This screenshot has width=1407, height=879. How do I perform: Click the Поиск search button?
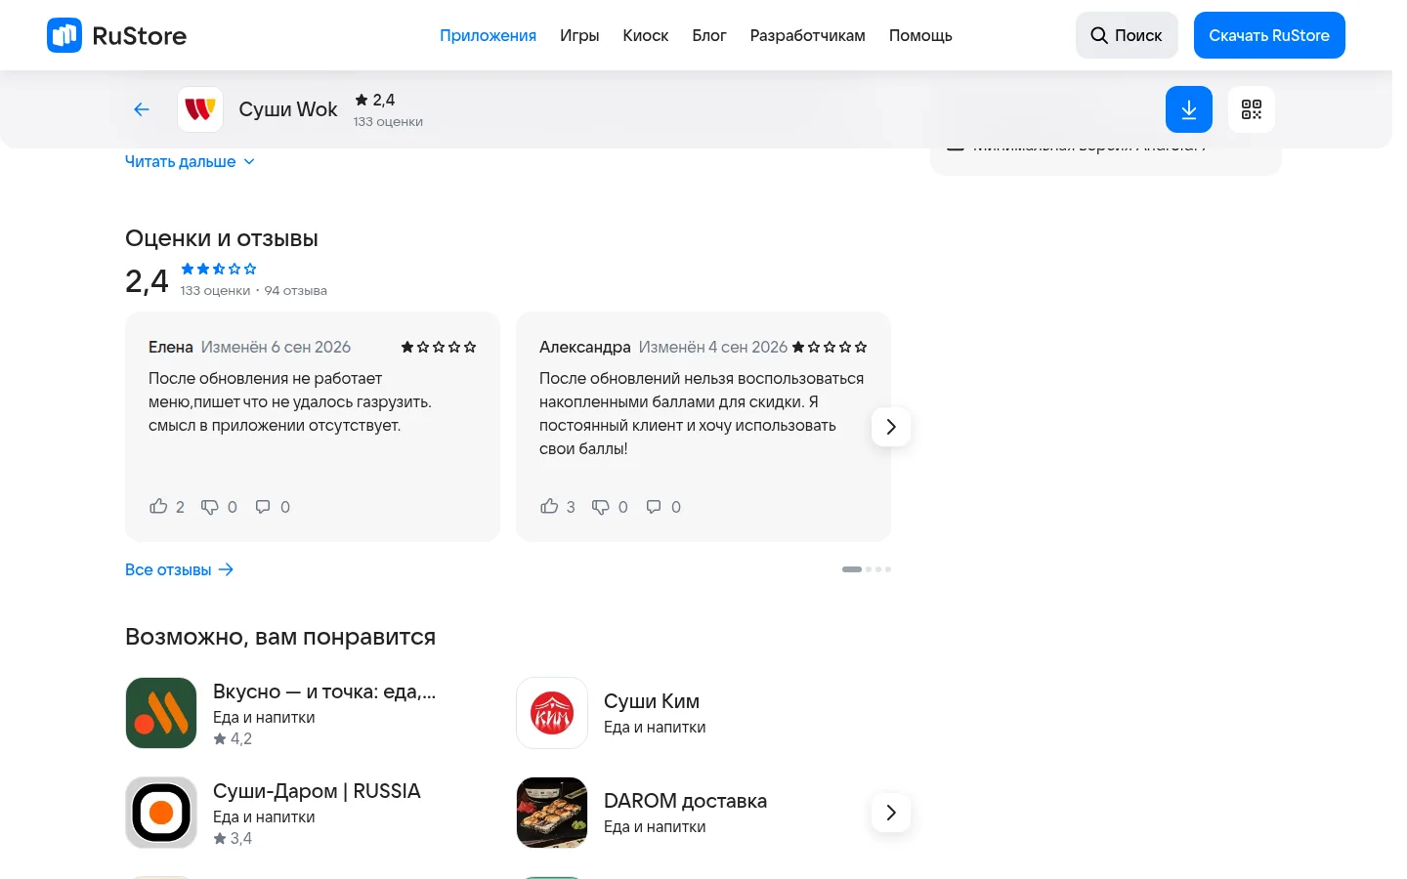pyautogui.click(x=1127, y=35)
